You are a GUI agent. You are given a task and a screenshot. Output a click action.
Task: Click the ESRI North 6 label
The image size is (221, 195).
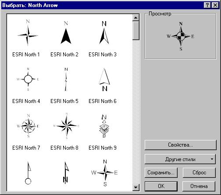coord(103,101)
